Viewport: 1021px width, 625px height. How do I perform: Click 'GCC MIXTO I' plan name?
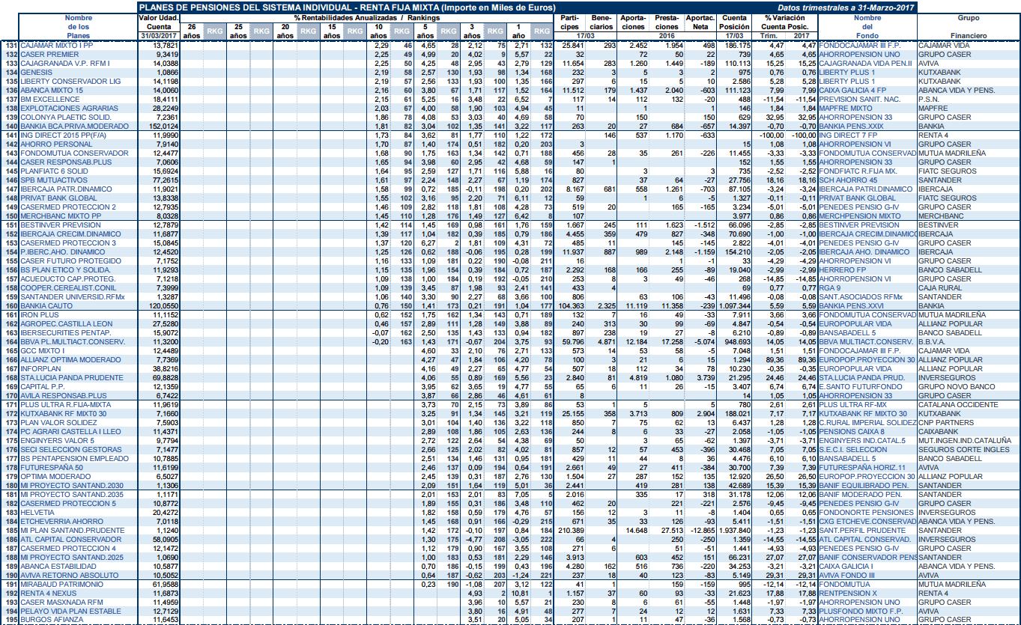coord(43,351)
